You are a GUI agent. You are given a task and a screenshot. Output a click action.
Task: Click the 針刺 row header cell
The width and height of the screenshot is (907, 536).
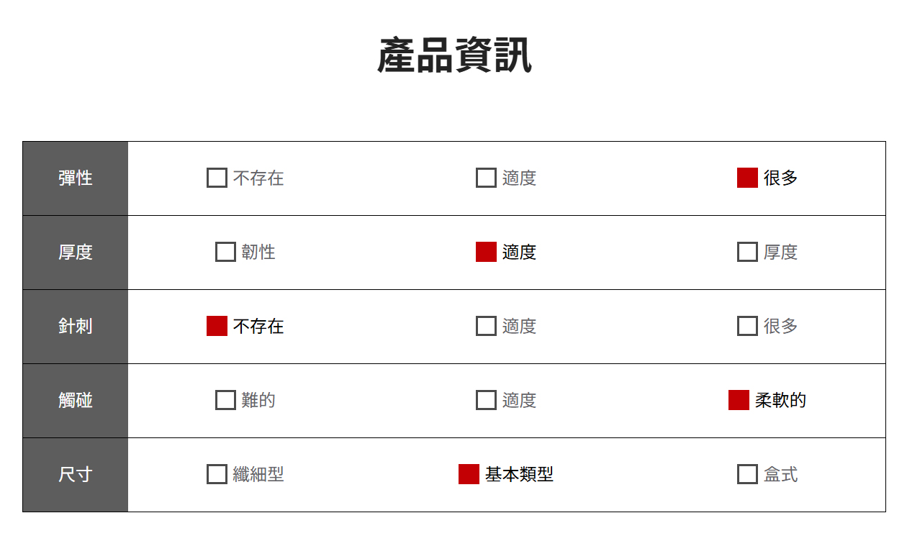tap(76, 326)
